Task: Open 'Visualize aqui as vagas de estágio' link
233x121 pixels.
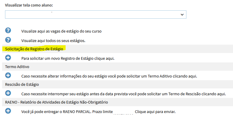Action: click(x=61, y=31)
